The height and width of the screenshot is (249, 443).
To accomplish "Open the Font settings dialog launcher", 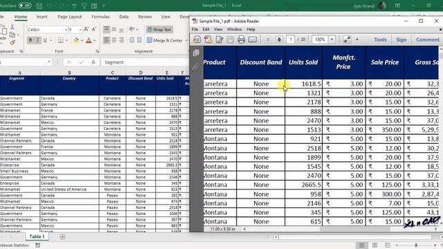I will click(x=98, y=51).
